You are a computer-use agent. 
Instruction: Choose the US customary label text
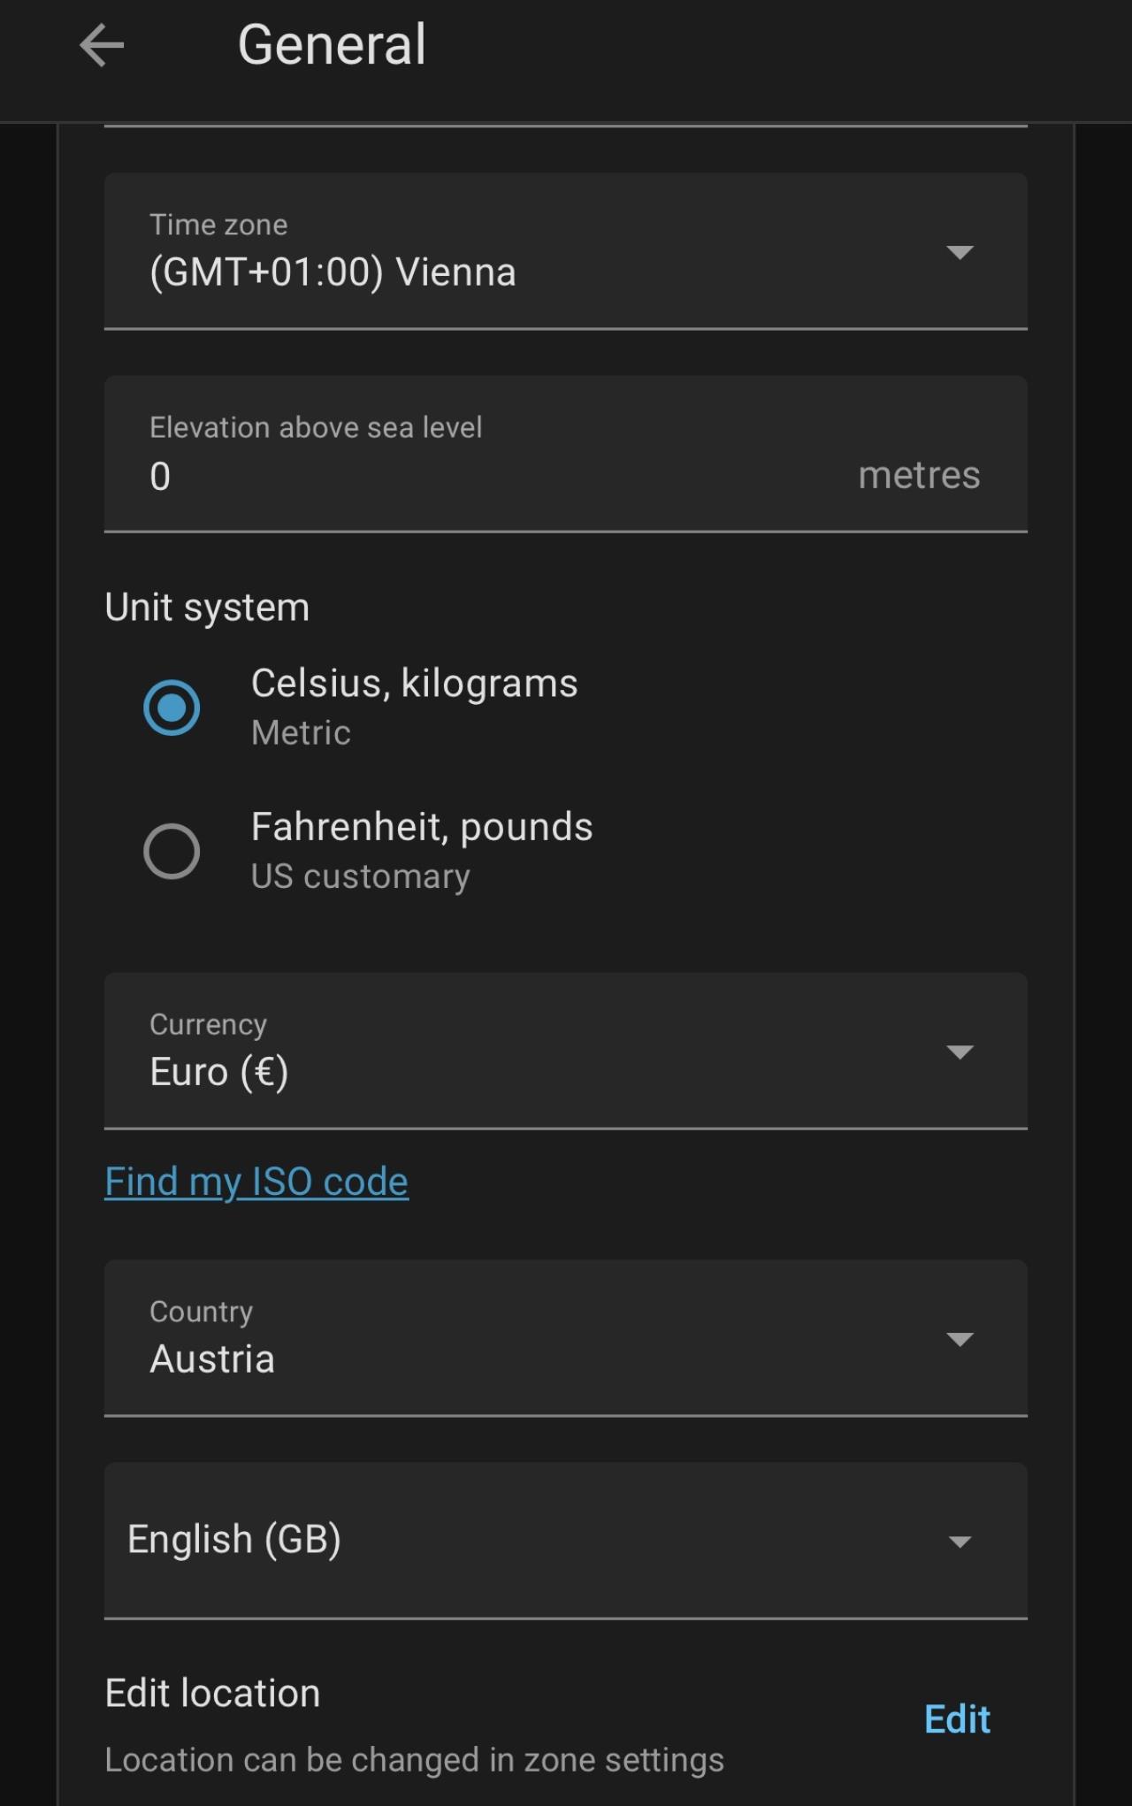coord(360,876)
